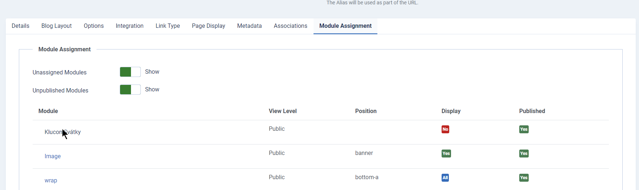Click the banner position text

coord(364,153)
